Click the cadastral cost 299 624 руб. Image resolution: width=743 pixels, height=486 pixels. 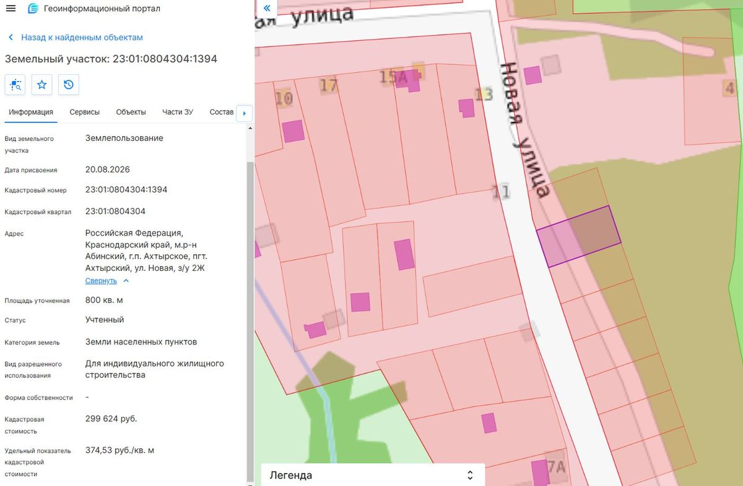pos(111,419)
